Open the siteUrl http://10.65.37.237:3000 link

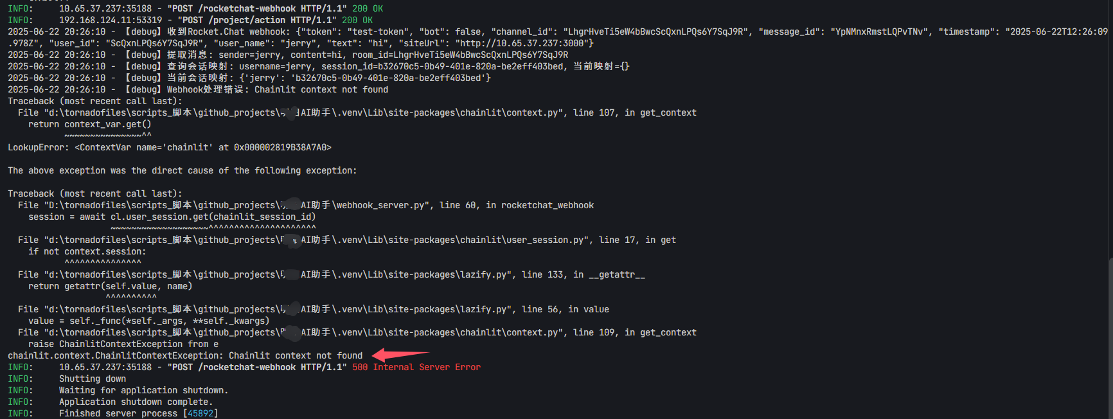click(522, 43)
